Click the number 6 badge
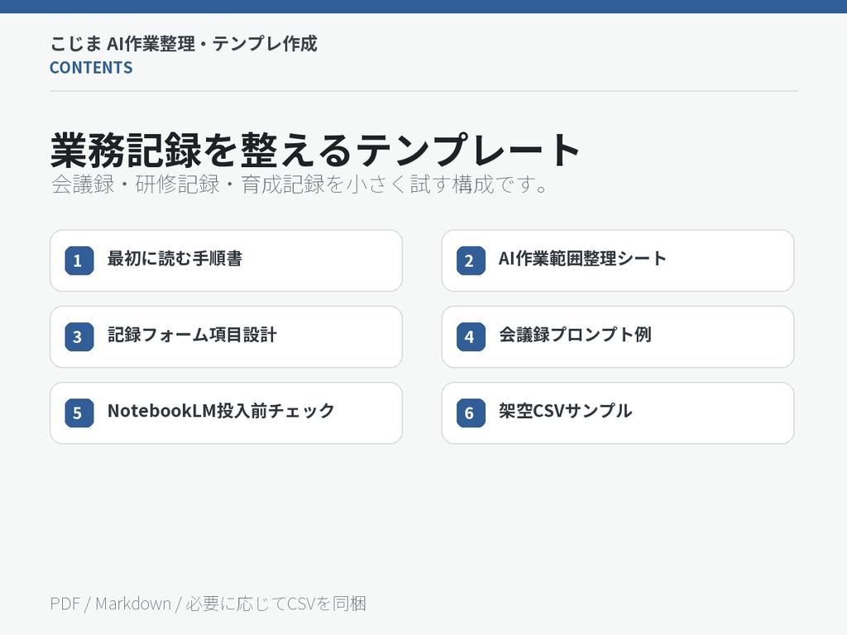Viewport: 847px width, 635px height. [471, 413]
